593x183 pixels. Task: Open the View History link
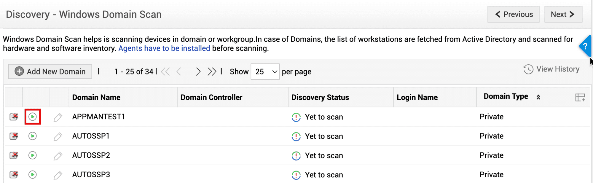coord(551,69)
